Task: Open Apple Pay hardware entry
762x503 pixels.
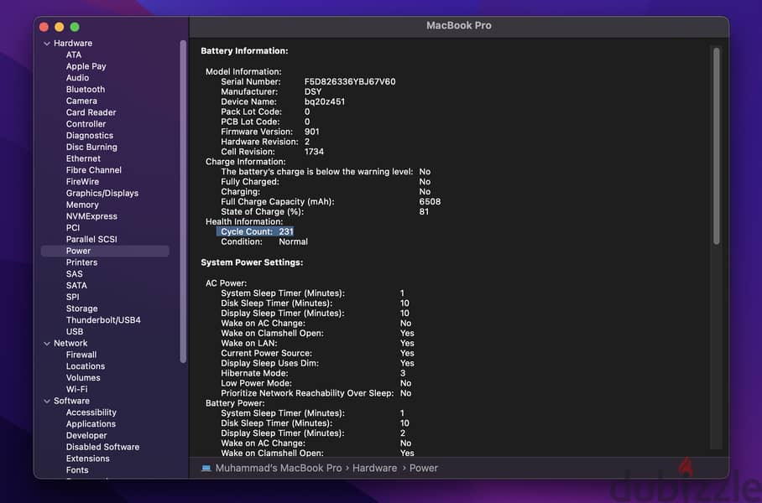Action: 86,66
